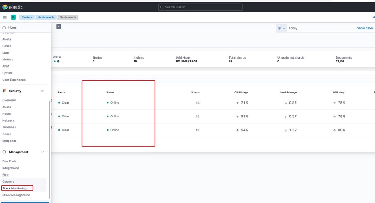Collapse the Management section chevron
This screenshot has width=375, height=203.
coord(42,152)
